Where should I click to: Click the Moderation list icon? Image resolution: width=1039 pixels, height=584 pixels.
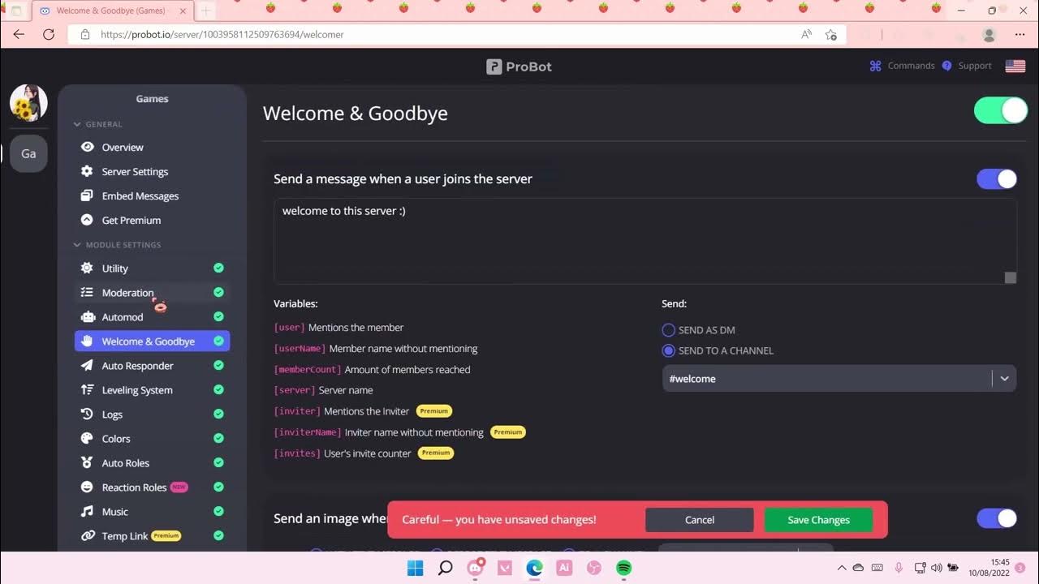click(x=87, y=293)
